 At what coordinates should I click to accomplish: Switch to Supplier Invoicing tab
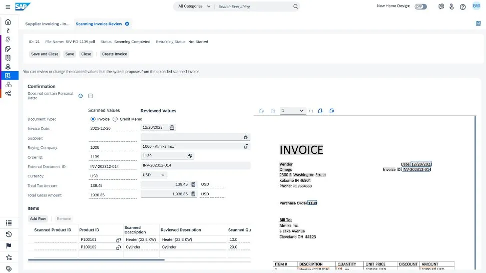[x=47, y=24]
